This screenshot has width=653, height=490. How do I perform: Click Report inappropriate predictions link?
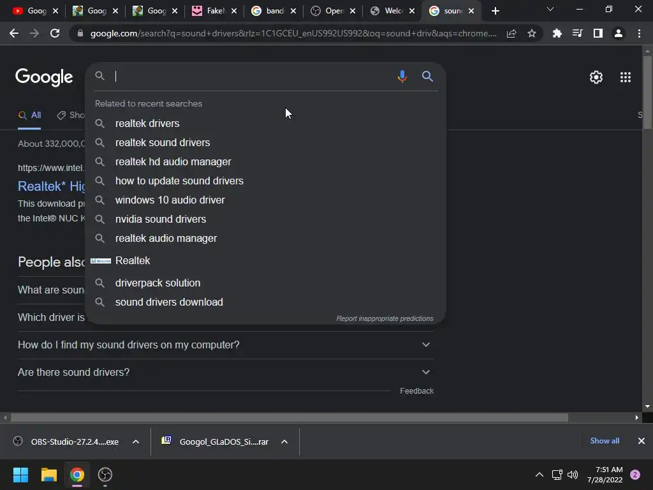(x=385, y=318)
